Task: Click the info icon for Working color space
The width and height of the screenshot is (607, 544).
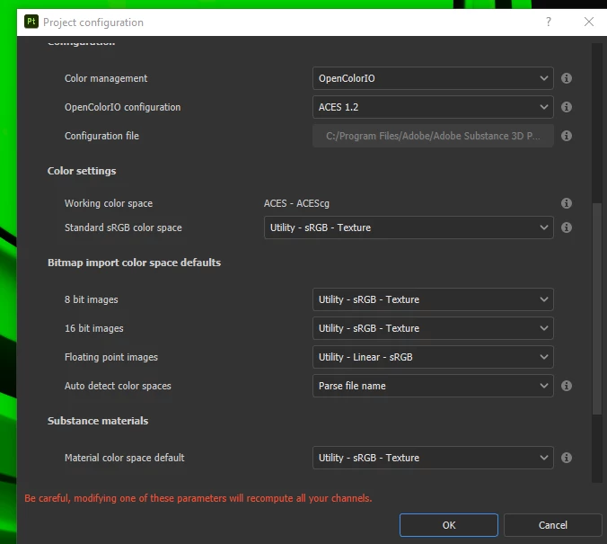Action: pyautogui.click(x=567, y=203)
